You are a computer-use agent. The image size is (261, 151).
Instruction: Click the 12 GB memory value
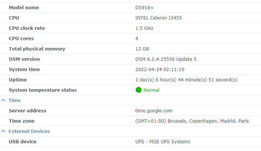tap(142, 49)
